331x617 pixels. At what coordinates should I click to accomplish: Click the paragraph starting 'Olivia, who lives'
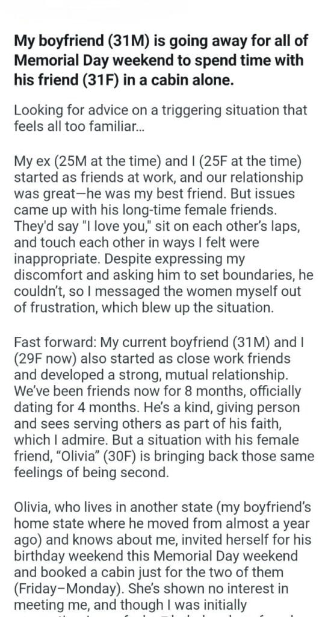tap(162, 559)
